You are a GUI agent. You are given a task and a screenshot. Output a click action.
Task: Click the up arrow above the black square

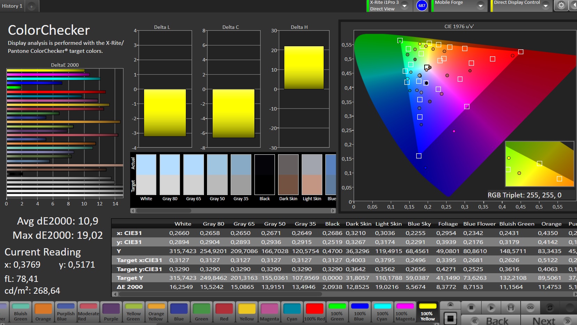450,305
